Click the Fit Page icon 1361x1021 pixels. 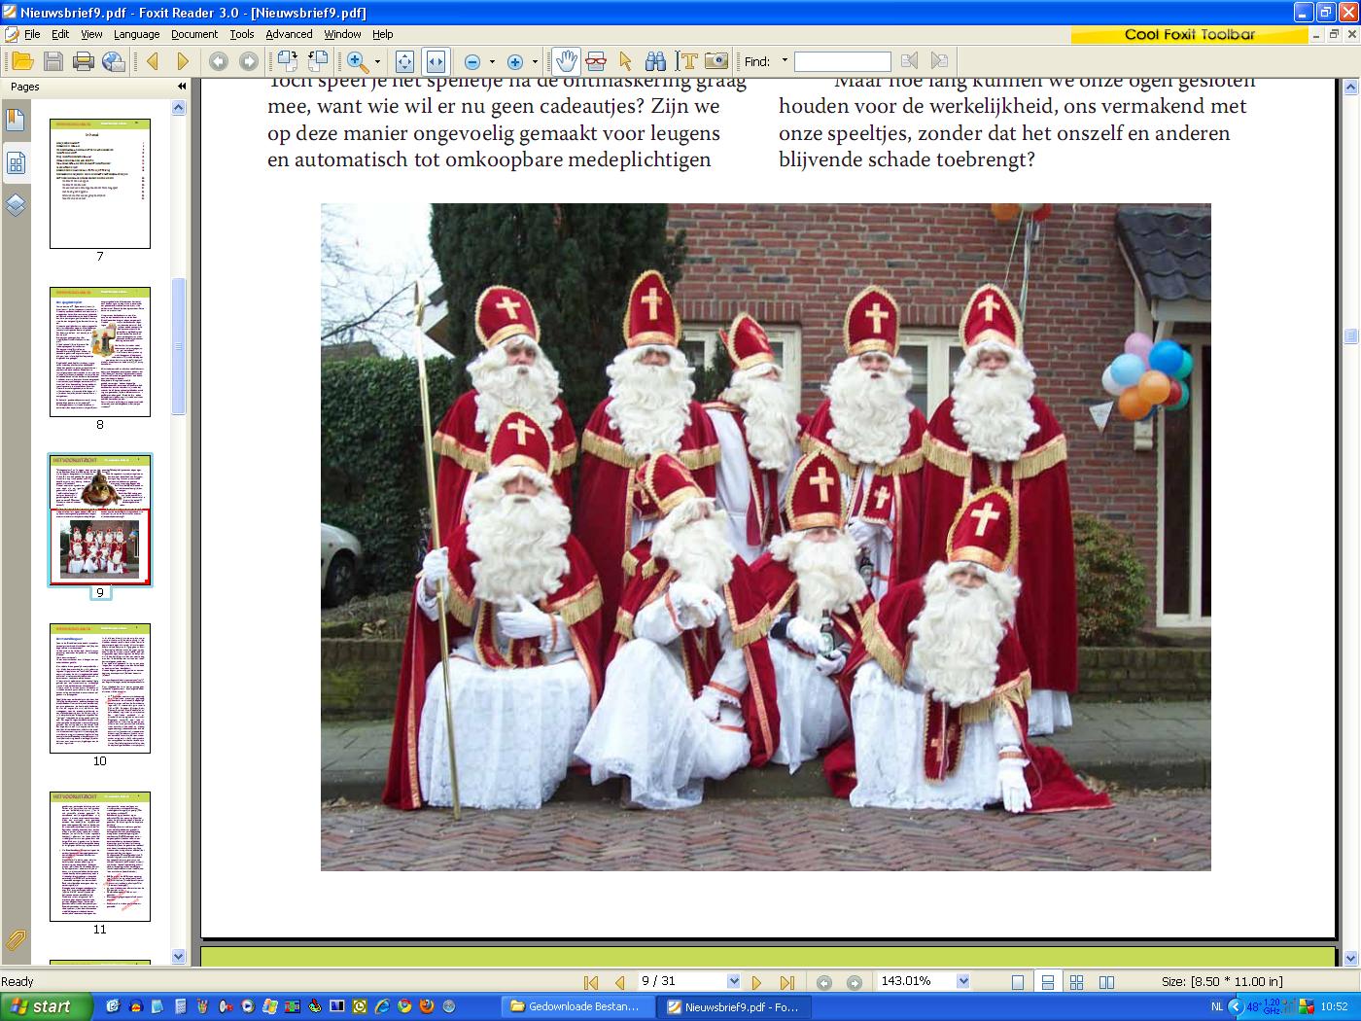point(404,61)
